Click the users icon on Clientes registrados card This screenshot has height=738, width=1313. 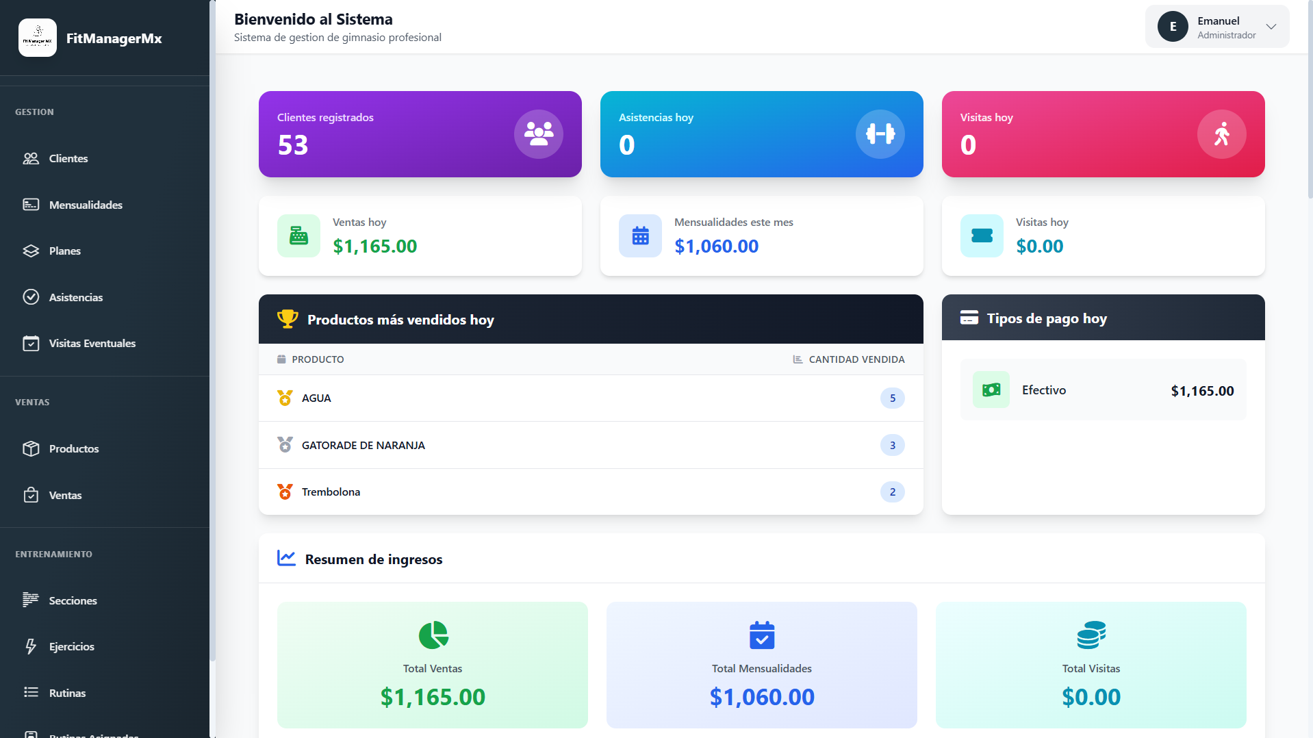538,134
